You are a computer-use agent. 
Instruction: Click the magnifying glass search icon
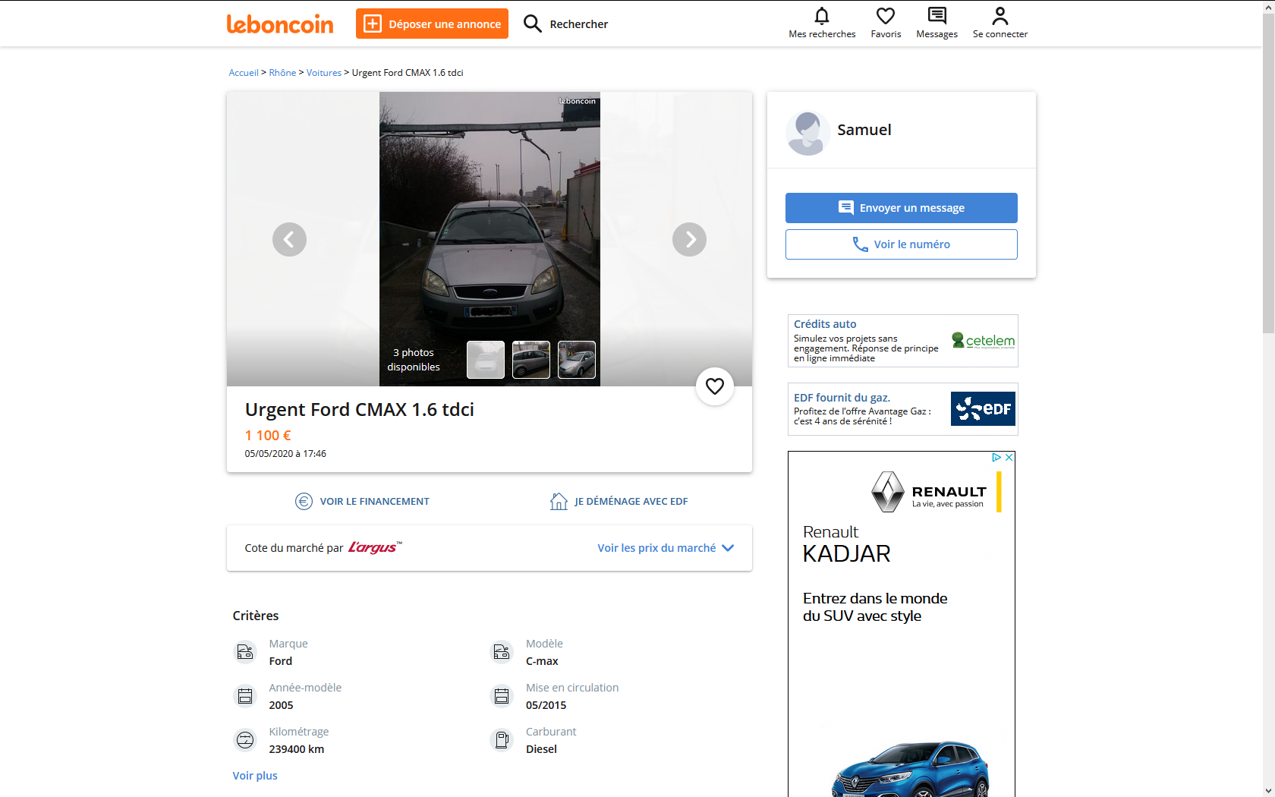coord(533,24)
